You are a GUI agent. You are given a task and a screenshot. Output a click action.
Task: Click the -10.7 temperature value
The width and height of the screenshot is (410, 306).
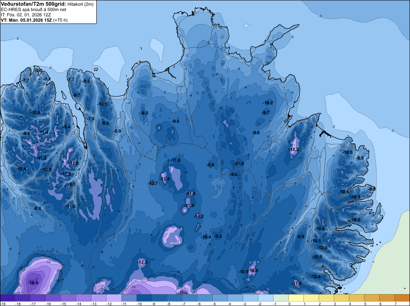153,183
